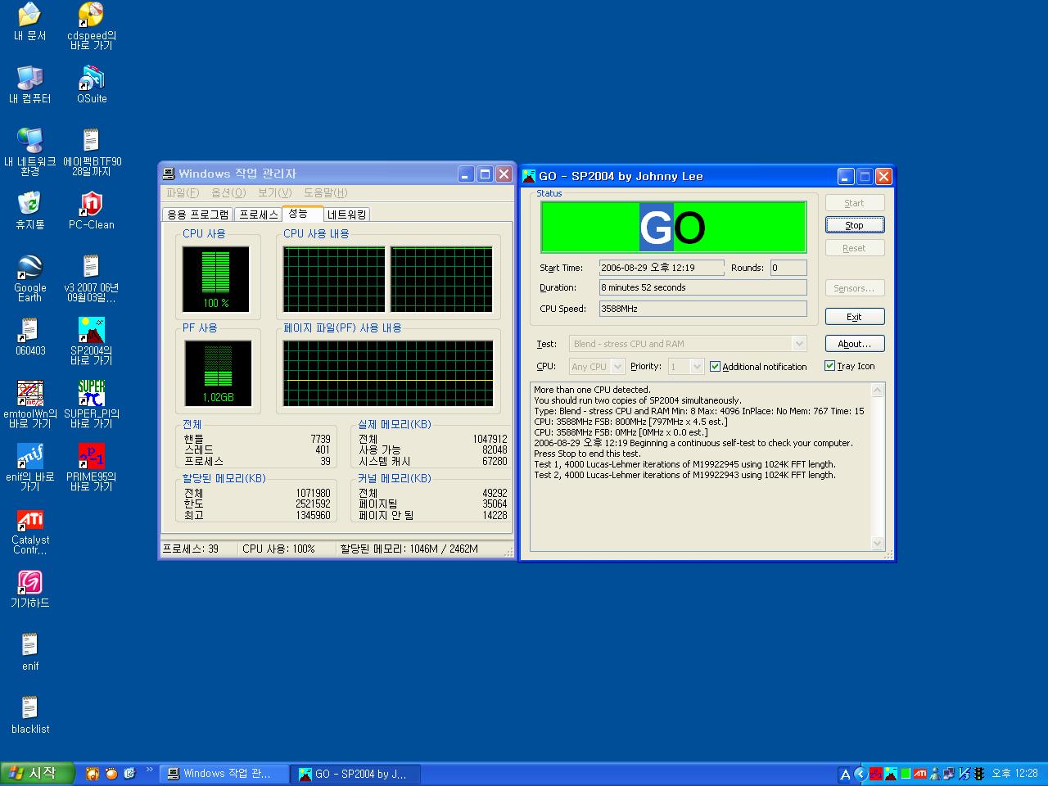Open the 도움말(H) menu in Task Manager
This screenshot has height=786, width=1048.
(x=326, y=193)
